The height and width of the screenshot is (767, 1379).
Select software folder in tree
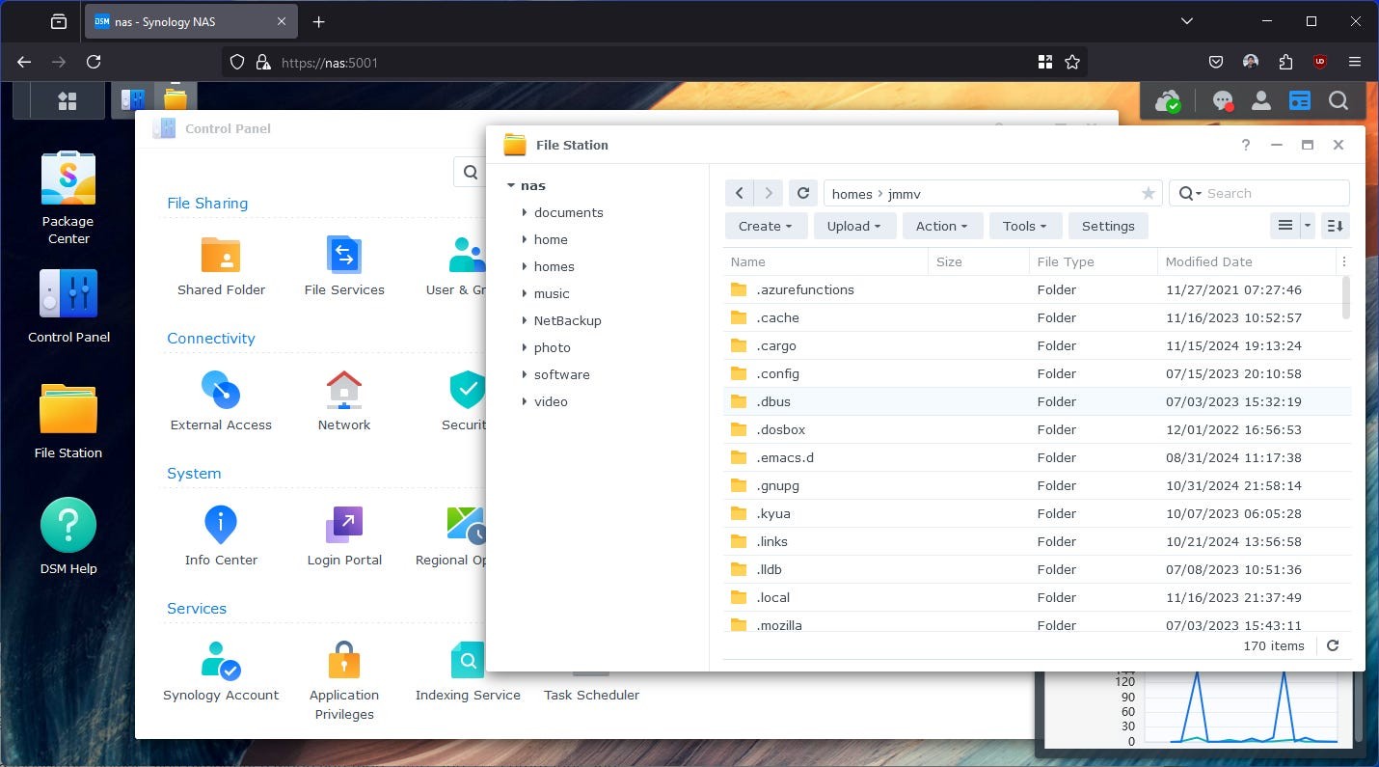562,374
